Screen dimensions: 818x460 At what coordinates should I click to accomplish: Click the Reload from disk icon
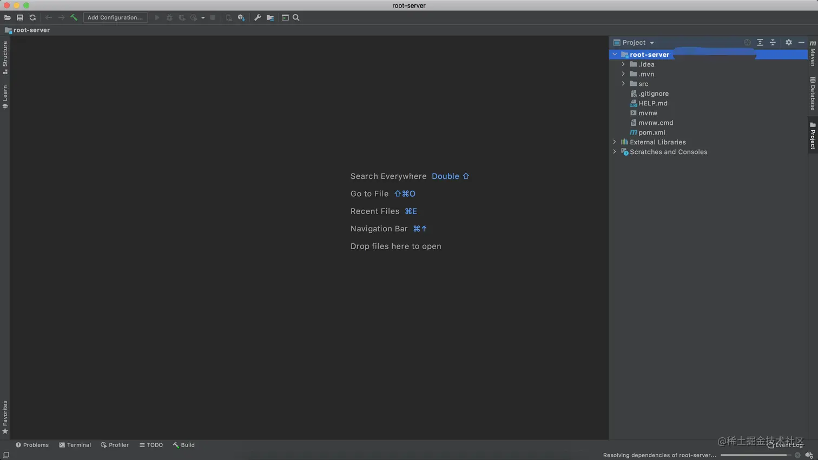click(x=32, y=18)
